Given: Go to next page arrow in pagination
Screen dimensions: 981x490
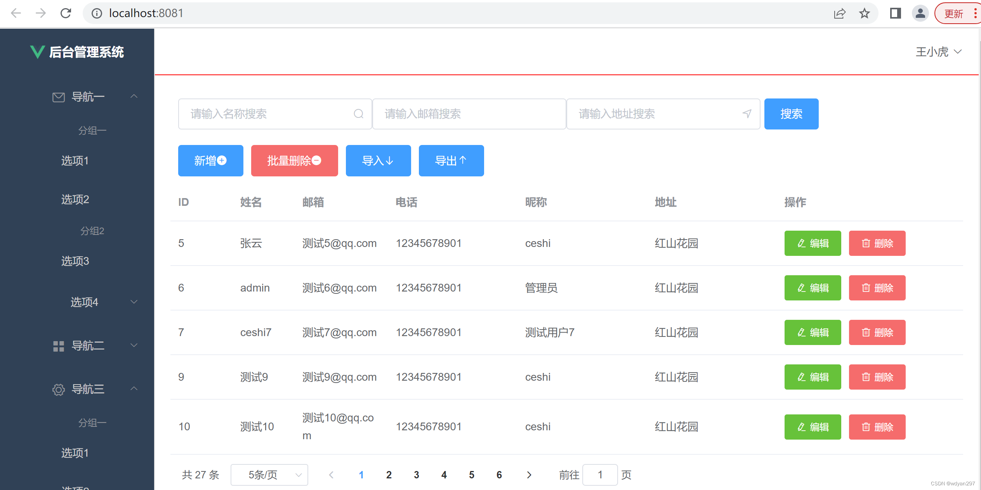Looking at the screenshot, I should pyautogui.click(x=529, y=475).
